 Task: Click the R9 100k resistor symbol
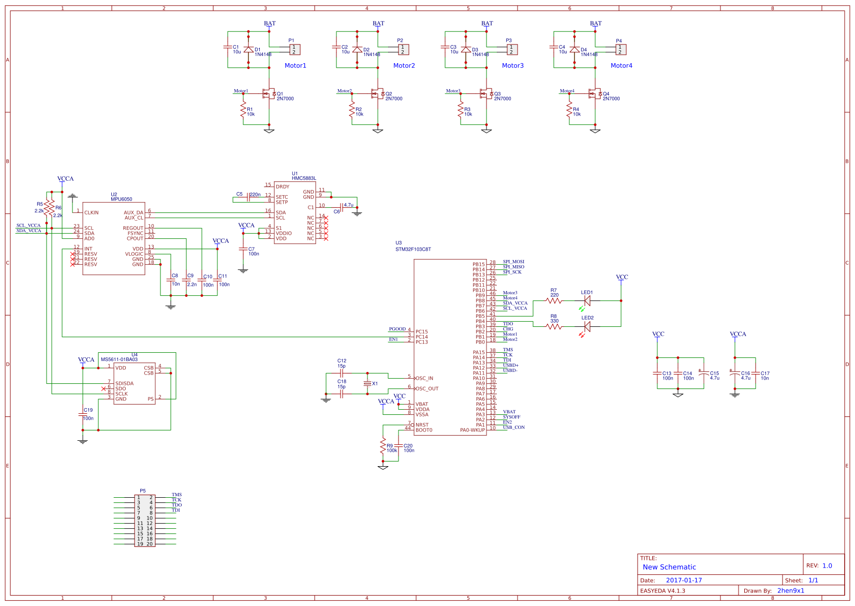point(383,446)
